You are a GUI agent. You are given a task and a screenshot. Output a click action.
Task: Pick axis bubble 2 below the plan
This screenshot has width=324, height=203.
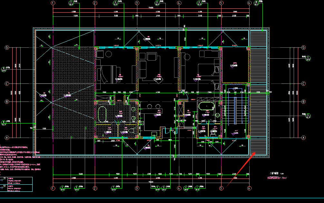coord(95,188)
